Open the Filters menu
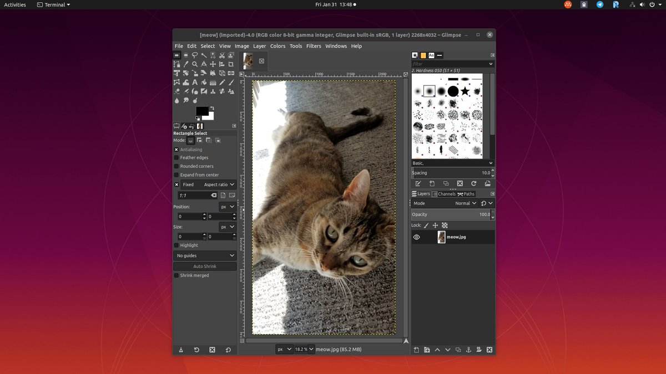The width and height of the screenshot is (666, 374). (x=314, y=46)
